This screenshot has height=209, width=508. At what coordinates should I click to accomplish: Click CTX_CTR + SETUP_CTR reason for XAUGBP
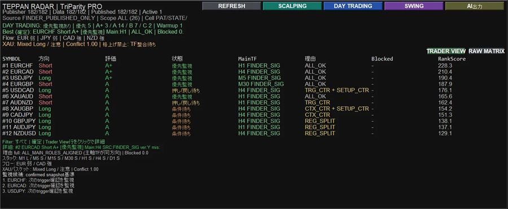click(336, 108)
